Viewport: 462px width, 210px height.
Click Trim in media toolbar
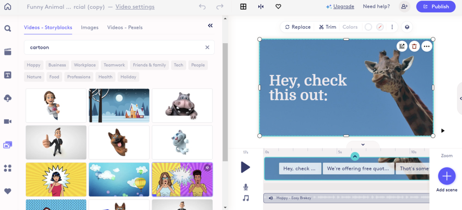327,27
